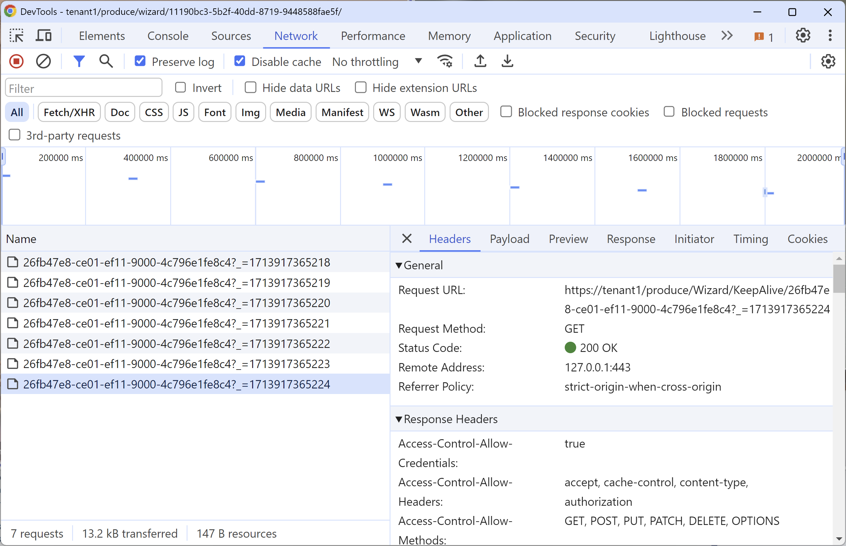846x546 pixels.
Task: Filter requests by Fetch/XHR
Action: tap(69, 112)
